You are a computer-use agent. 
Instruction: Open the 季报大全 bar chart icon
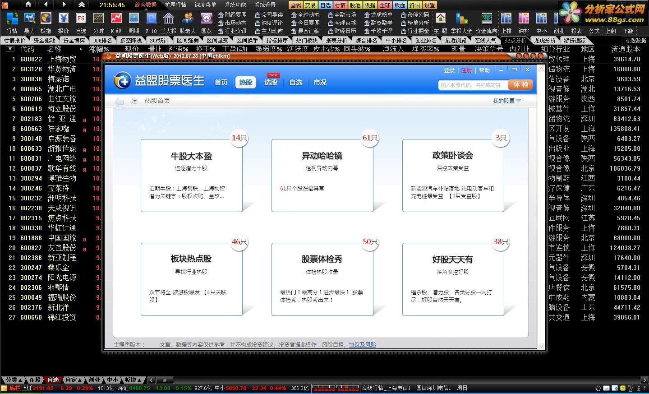pos(461,19)
